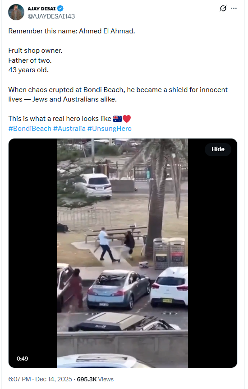This screenshot has height=389, width=248.
Task: Click the AJAY DESAI display name
Action: pyautogui.click(x=41, y=9)
